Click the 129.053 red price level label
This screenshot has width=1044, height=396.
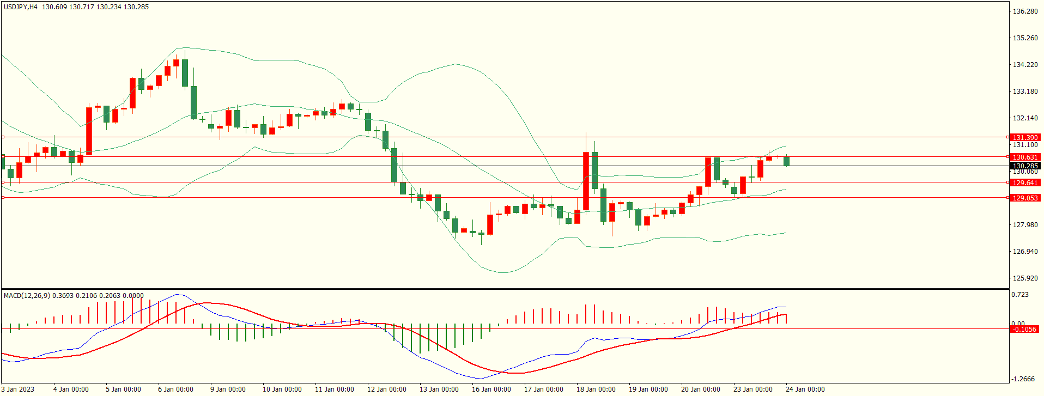coord(1025,198)
